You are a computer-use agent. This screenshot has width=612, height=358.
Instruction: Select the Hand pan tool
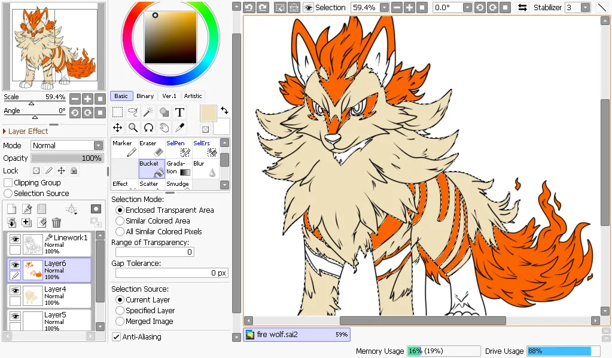coord(164,127)
